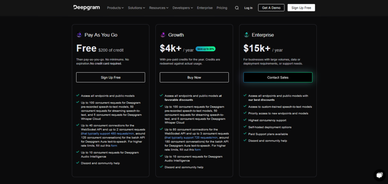Open the search magnifier icon
Viewport: 388px width, 184px height.
(237, 8)
